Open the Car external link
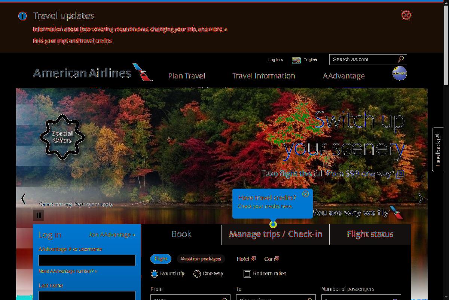The image size is (449, 300). (x=272, y=259)
